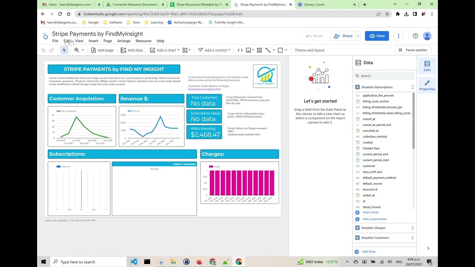This screenshot has height=267, width=475.
Task: Select the rectangle shape tool
Action: tap(280, 50)
